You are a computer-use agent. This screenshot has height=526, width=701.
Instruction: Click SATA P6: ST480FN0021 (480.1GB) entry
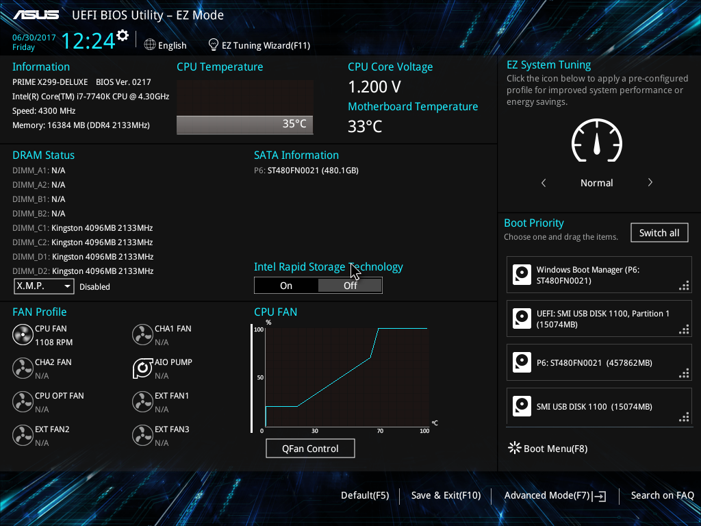click(x=306, y=171)
